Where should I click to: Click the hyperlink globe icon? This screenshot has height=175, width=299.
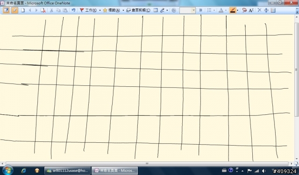pos(174,10)
